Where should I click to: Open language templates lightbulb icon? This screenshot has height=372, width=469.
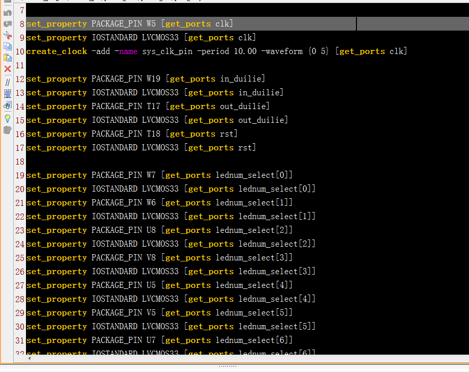(7, 118)
